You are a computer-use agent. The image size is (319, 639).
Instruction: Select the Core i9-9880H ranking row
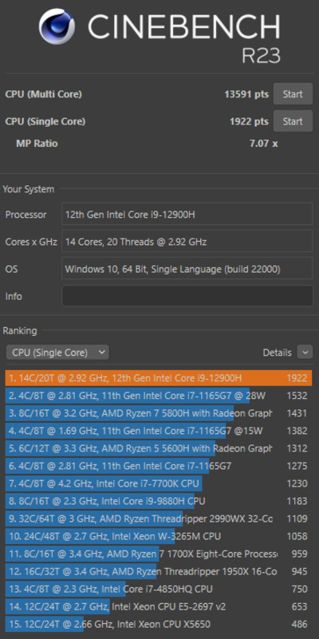tap(159, 501)
